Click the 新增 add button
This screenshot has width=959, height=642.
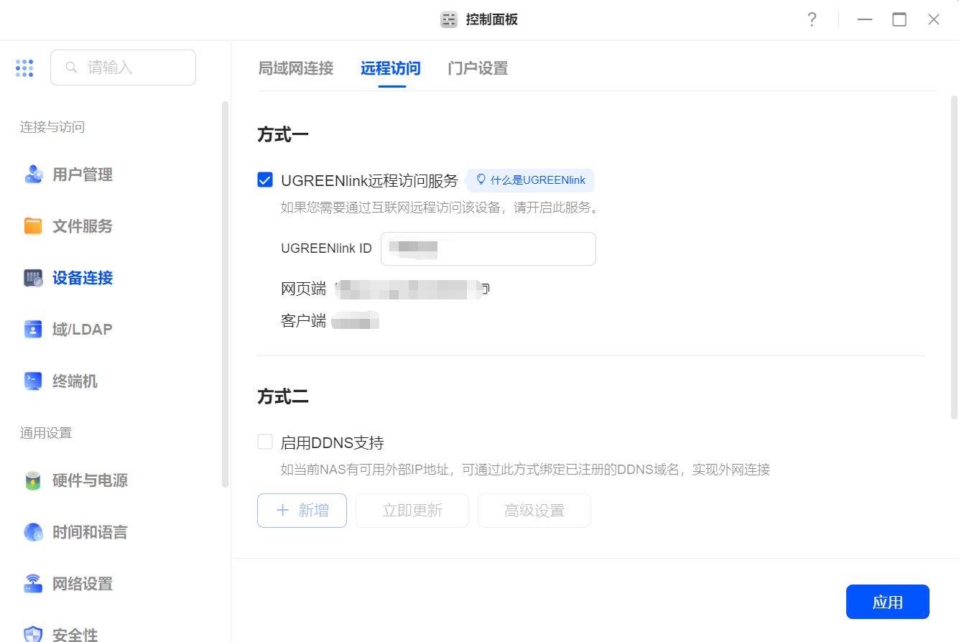(302, 511)
